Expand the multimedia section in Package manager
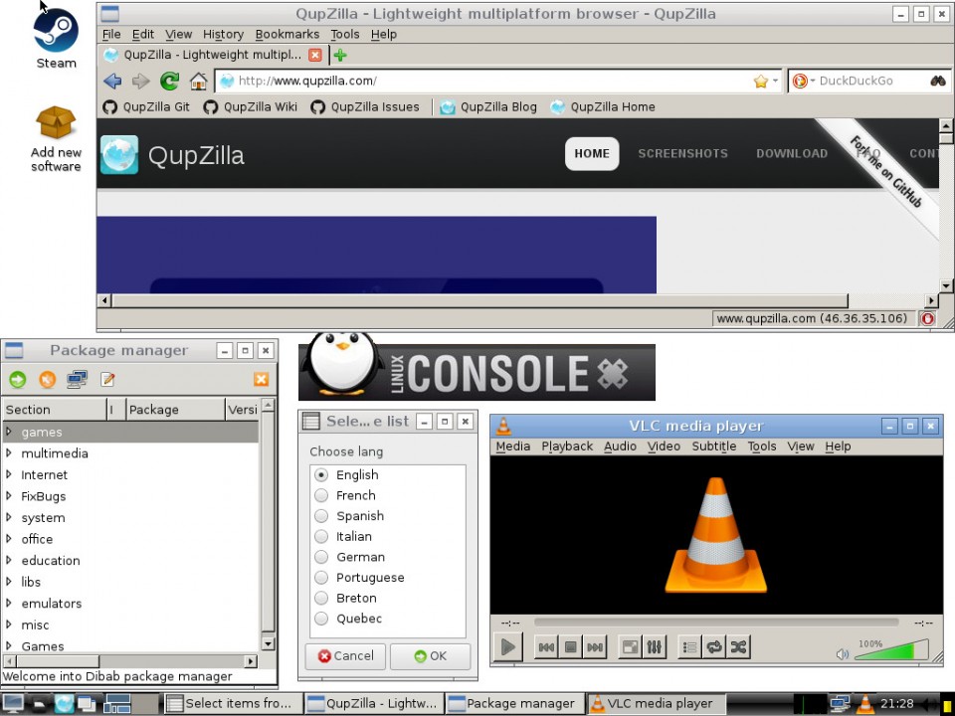955x716 pixels. coord(9,453)
